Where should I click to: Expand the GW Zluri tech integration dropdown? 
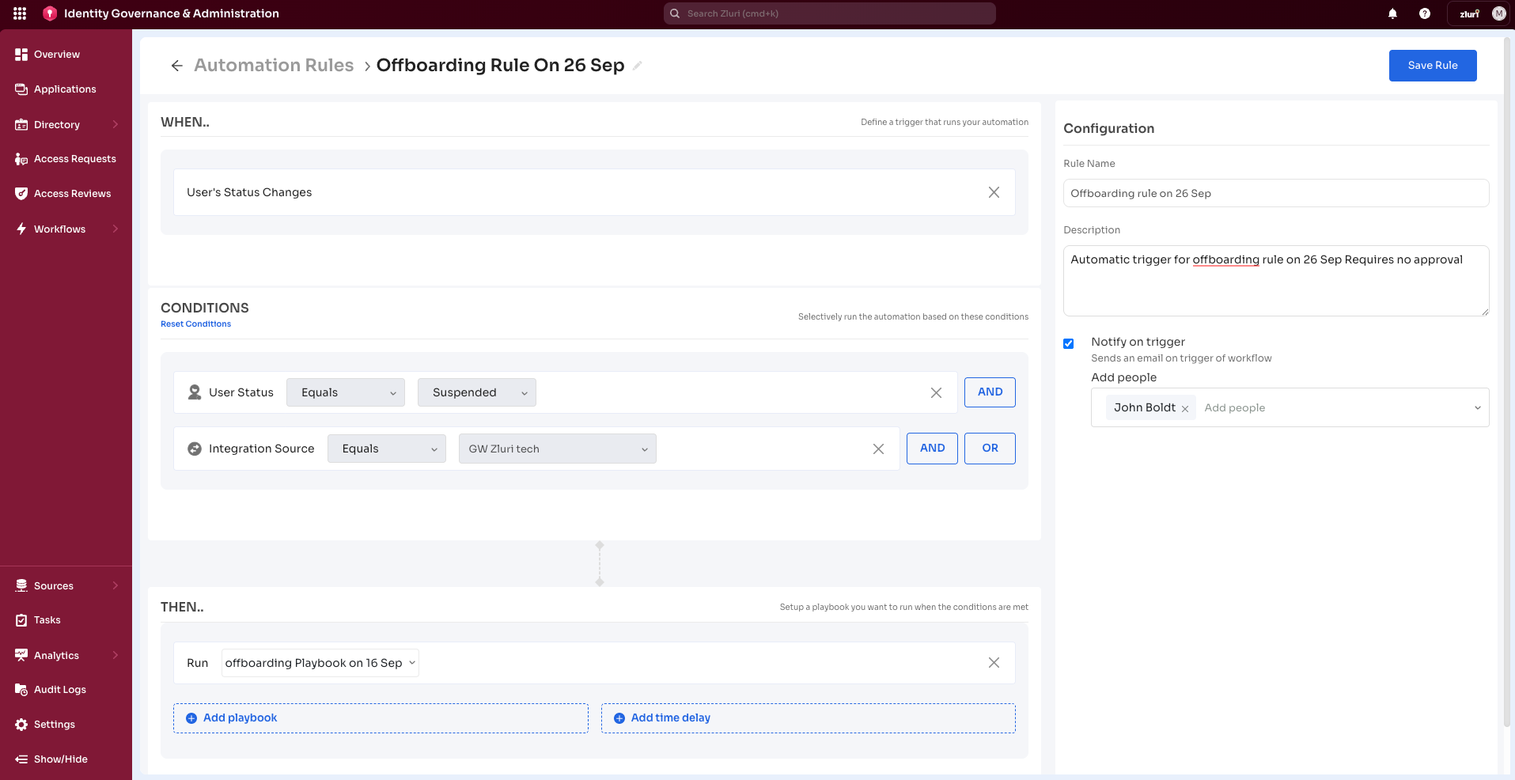557,449
